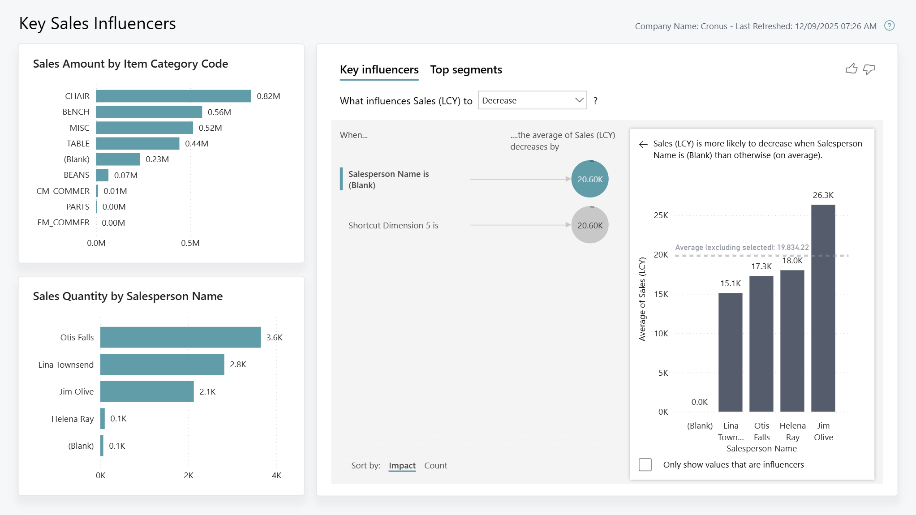
Task: Select the teal 20.60K influencer bubble
Action: [590, 179]
